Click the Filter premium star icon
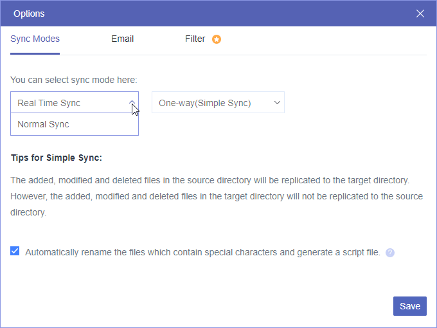 point(217,39)
